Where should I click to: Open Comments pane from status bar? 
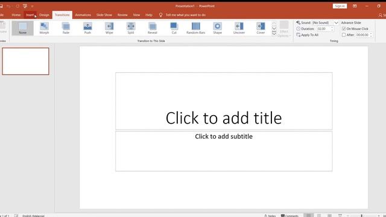[x=289, y=216]
